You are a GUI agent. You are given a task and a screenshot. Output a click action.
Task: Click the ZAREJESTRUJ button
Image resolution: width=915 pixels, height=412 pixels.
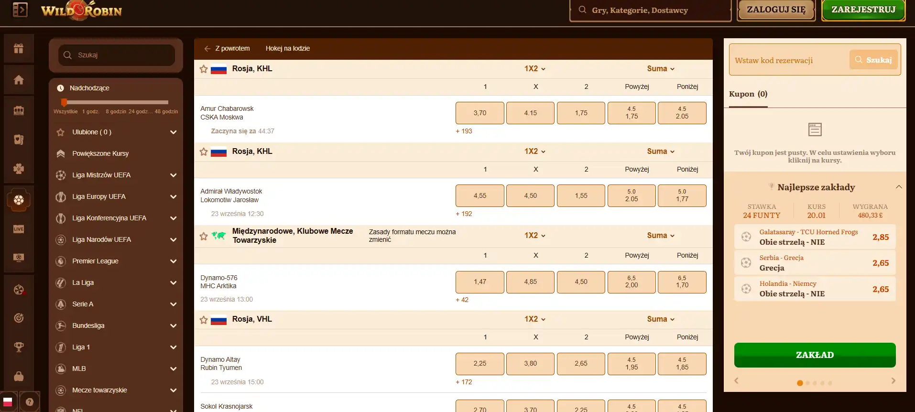(863, 10)
